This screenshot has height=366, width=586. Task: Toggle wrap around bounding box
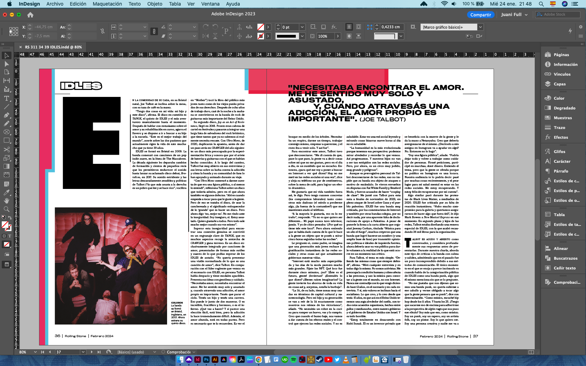coord(359,27)
